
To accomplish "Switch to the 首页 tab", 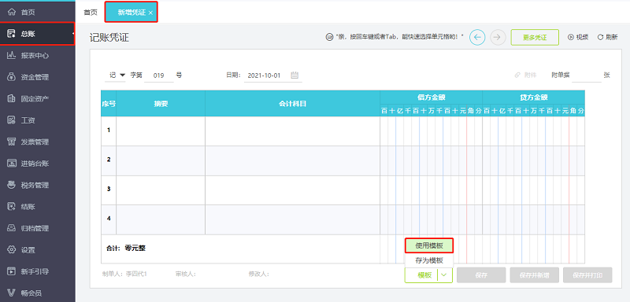I will [x=91, y=12].
